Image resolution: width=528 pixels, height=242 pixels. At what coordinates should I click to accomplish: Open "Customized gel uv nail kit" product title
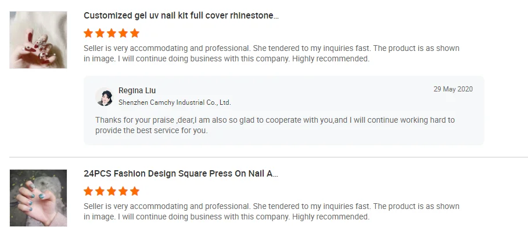[181, 16]
